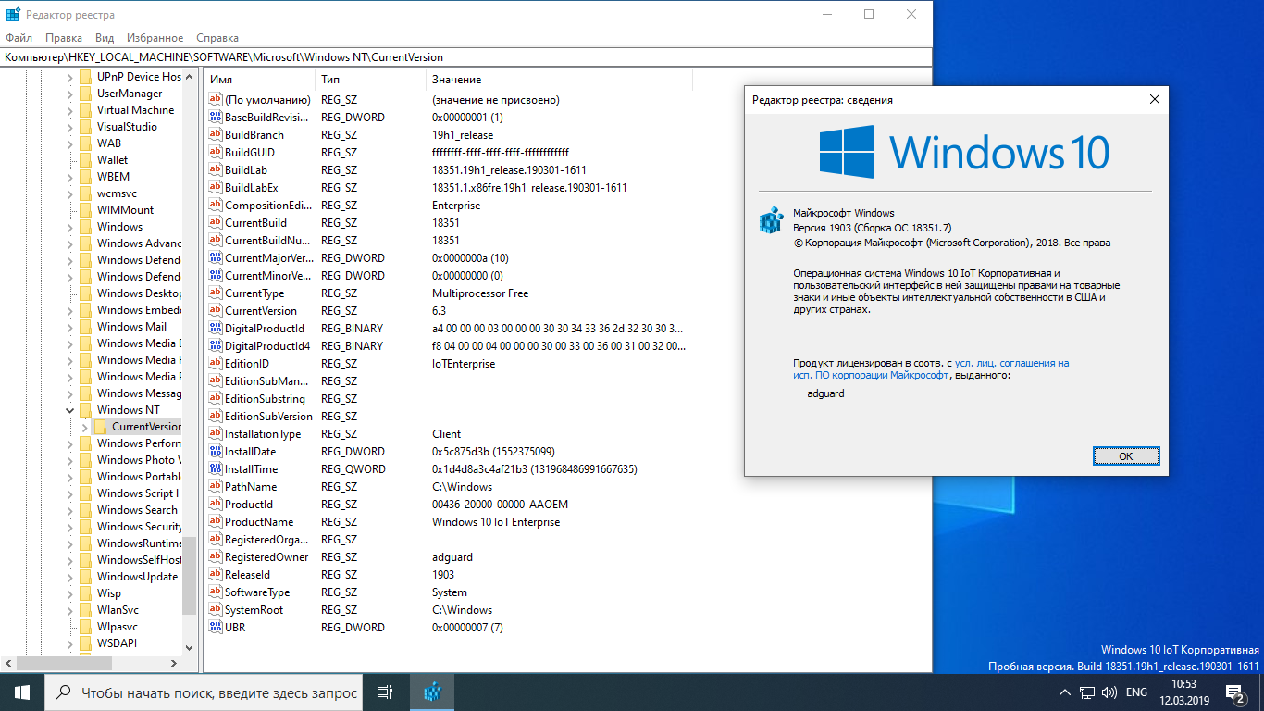Open the network tray icon
This screenshot has width=1264, height=711.
(1087, 692)
